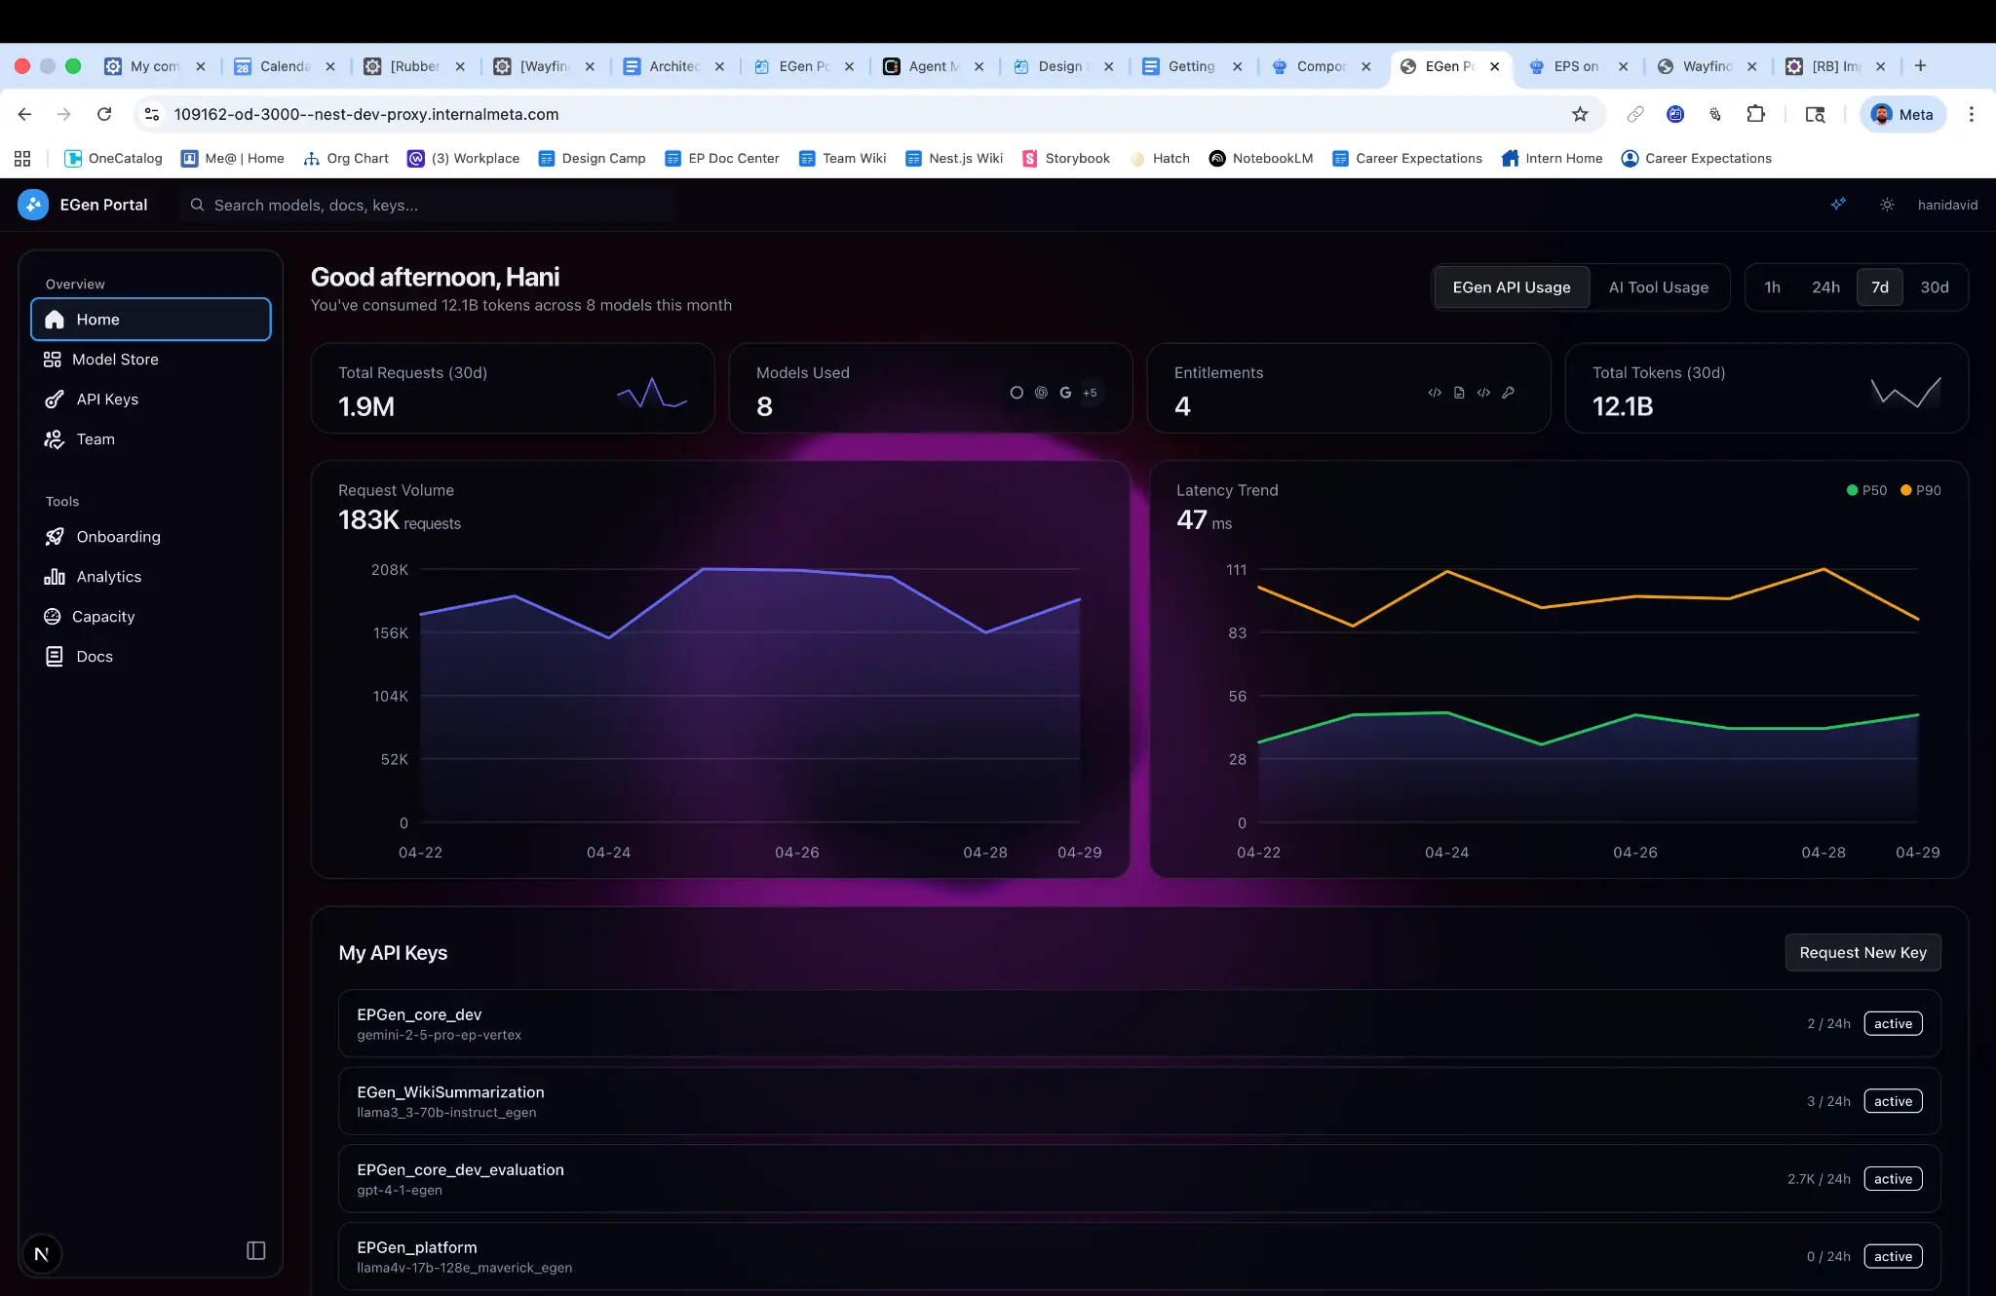Select the 1h time range
The image size is (1996, 1296).
(x=1773, y=287)
